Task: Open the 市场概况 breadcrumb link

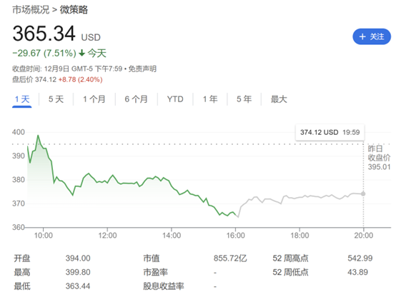Action: pyautogui.click(x=31, y=10)
